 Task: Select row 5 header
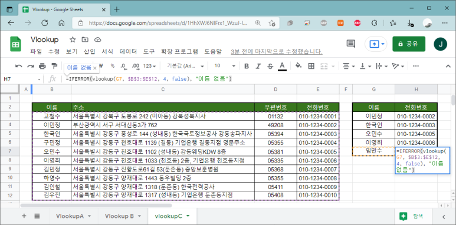[x=9, y=134]
